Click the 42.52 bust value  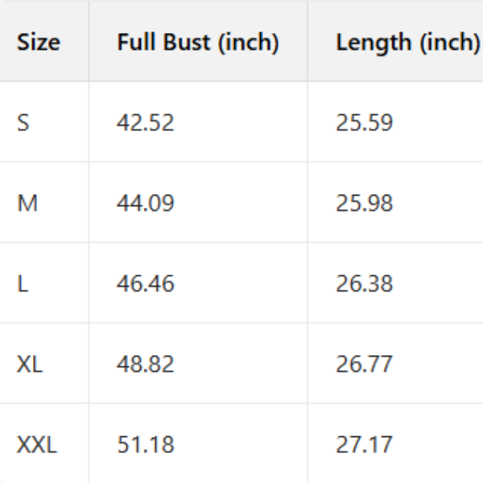(146, 123)
